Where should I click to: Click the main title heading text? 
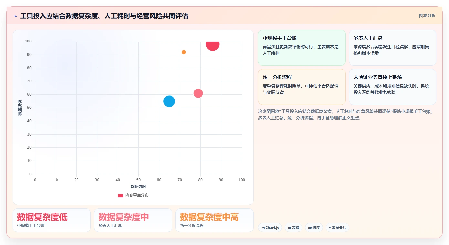click(x=104, y=16)
